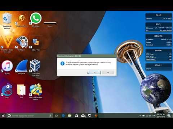Launch the MiniTool Partition Wizard shortcut
Viewport: 173px width, 129px height.
tap(36, 92)
